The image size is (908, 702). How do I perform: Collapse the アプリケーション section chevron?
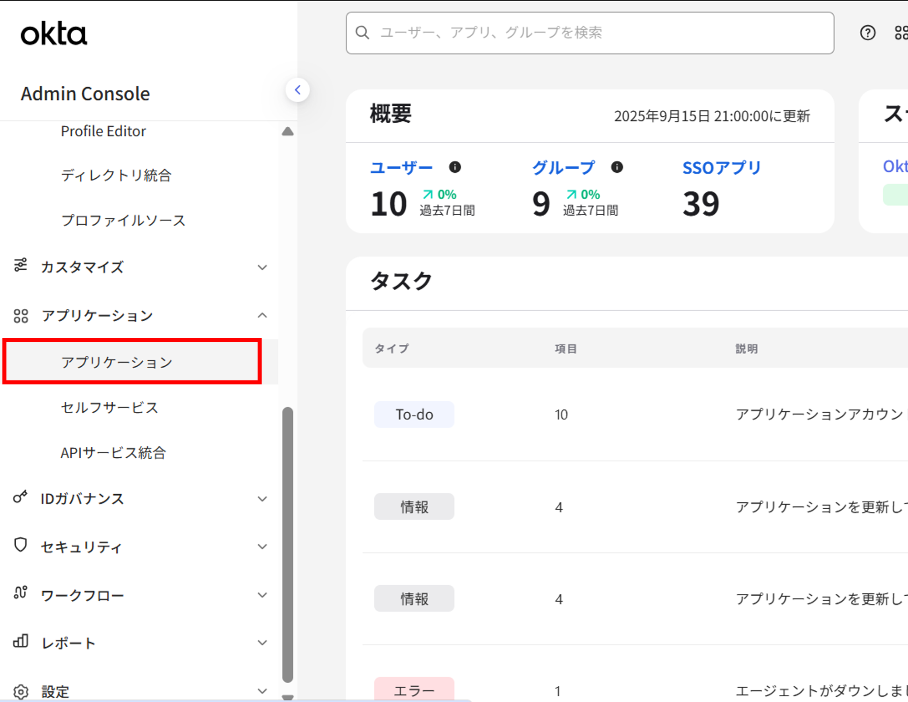point(262,315)
